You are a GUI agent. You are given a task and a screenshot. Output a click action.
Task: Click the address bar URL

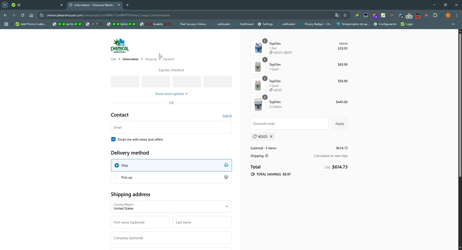108,15
